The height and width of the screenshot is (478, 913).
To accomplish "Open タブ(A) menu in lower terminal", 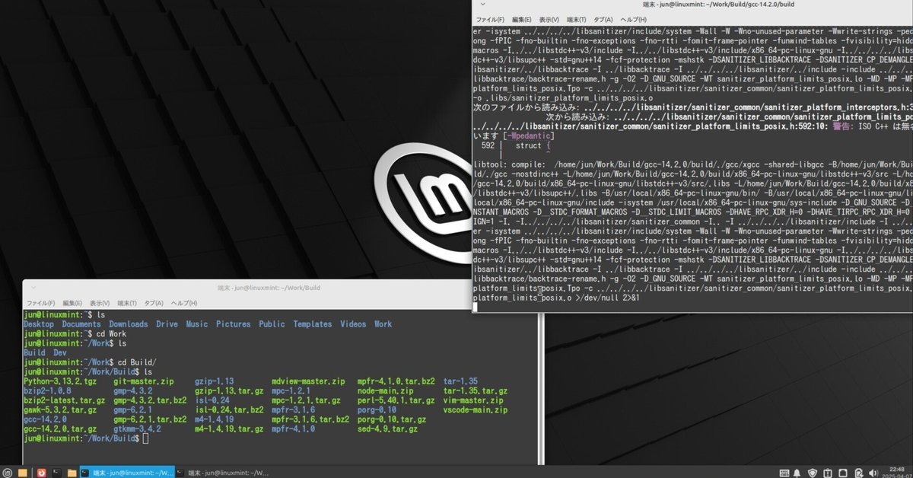I will click(154, 304).
